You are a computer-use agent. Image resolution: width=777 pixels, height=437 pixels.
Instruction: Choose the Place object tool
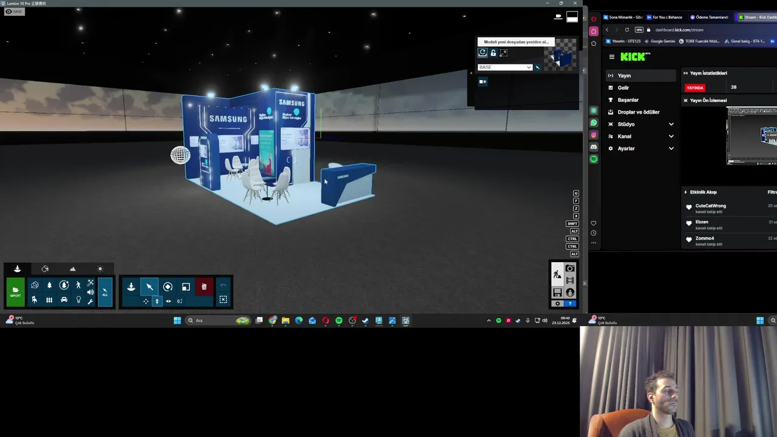[131, 286]
